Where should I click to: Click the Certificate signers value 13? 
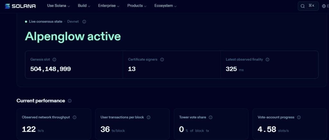coord(132,69)
